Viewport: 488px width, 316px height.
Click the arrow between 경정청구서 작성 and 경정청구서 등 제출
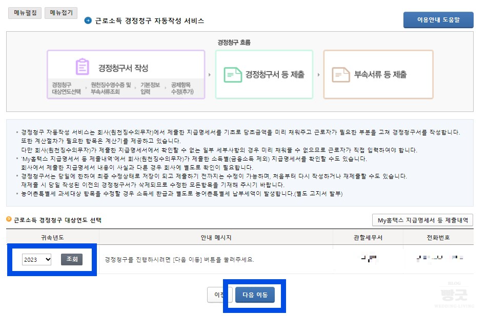tap(209, 74)
